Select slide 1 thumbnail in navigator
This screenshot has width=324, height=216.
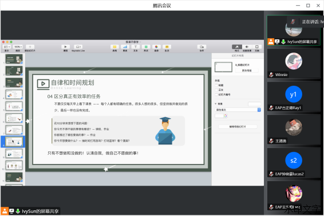click(14, 59)
